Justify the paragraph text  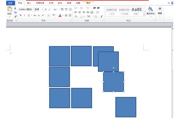[88, 12]
